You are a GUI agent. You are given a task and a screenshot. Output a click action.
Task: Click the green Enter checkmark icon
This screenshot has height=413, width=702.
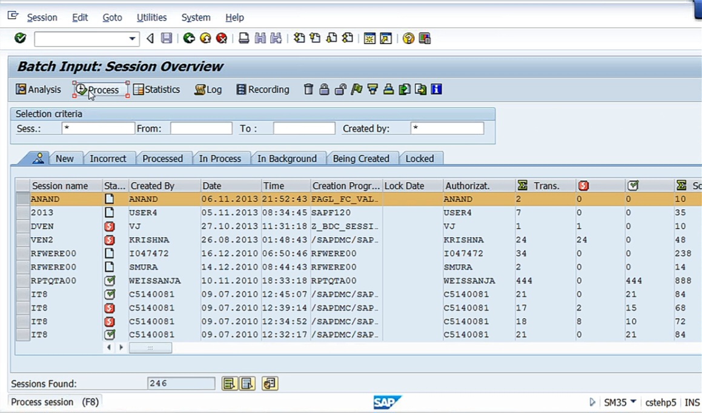[20, 39]
